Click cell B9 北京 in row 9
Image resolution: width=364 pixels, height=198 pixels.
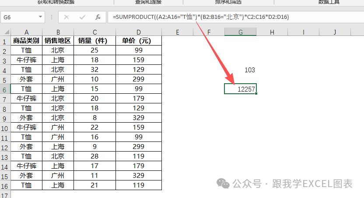pyautogui.click(x=58, y=117)
